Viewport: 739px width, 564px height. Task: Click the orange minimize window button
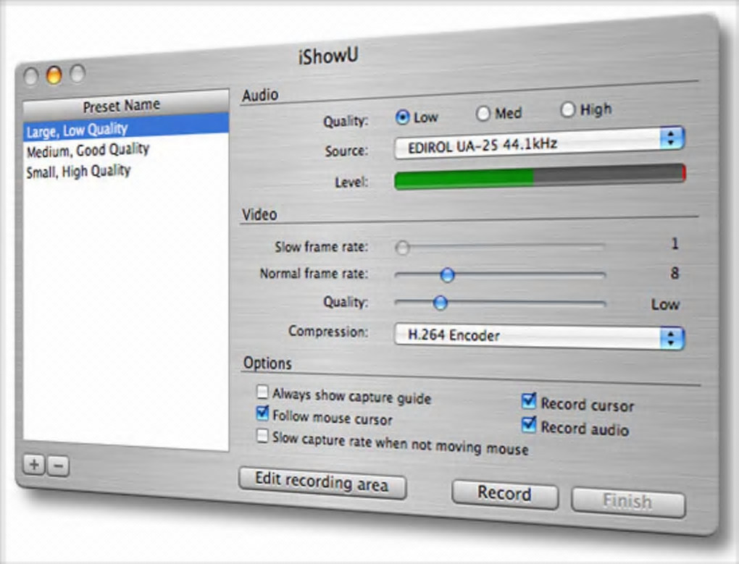pos(54,75)
